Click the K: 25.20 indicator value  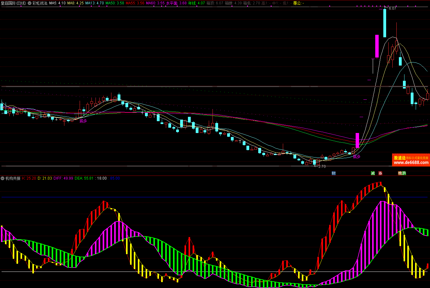[x=29, y=178]
